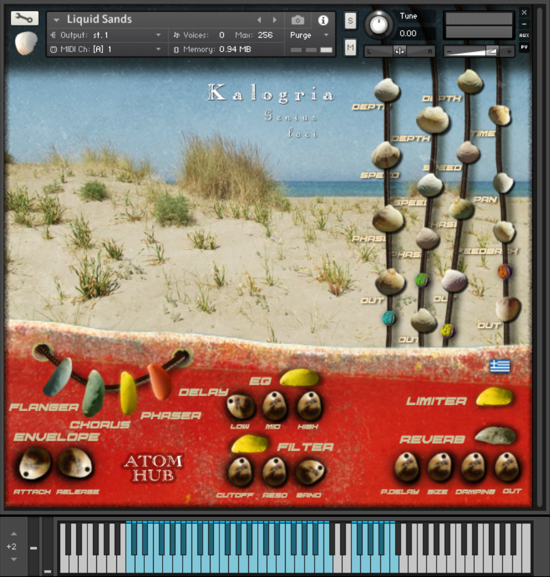Click the seashell instrument icon in the header
The image size is (550, 577).
26,43
